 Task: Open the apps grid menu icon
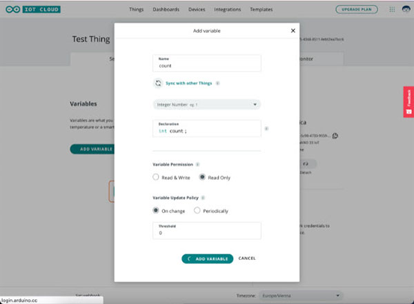(x=391, y=10)
